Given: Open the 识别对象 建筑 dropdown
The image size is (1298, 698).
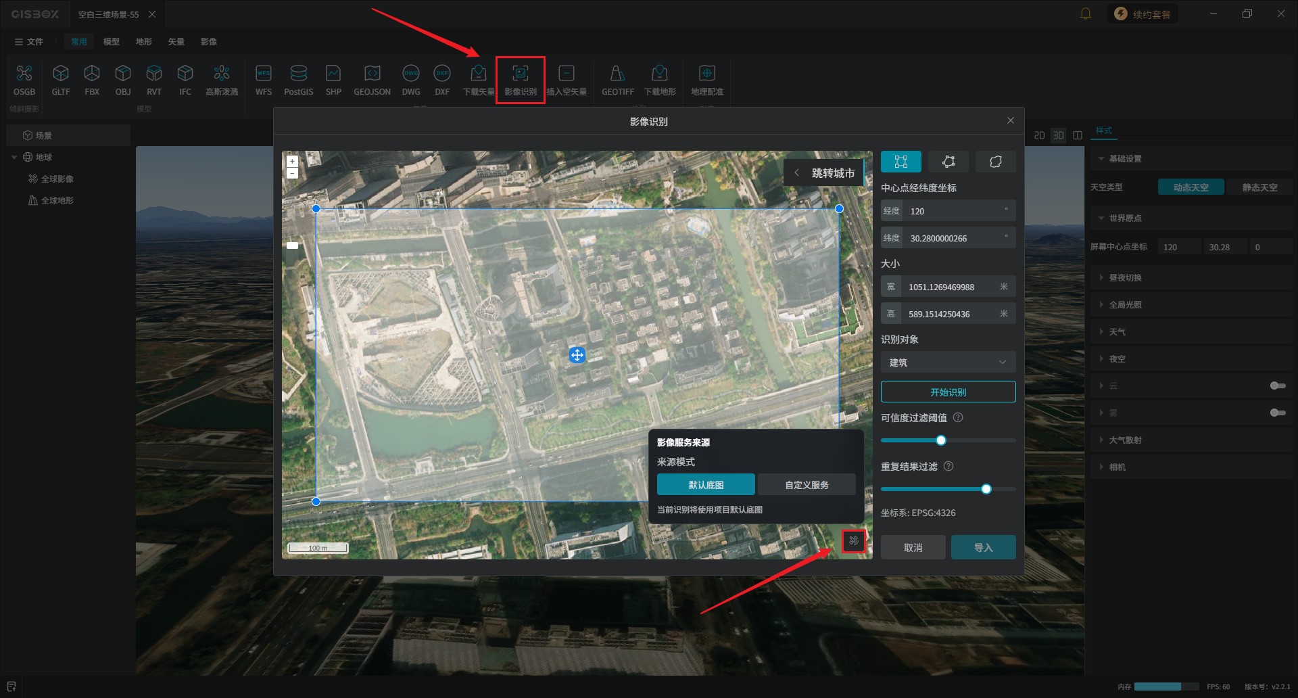Looking at the screenshot, I should [948, 363].
